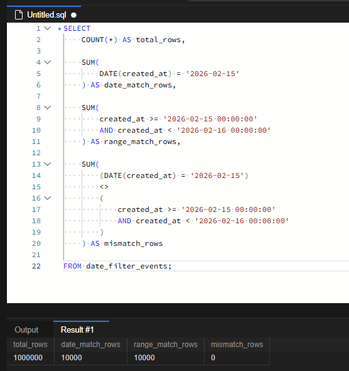Click the file icon on Untitled.sql tab
349x371 pixels.
[x=19, y=15]
